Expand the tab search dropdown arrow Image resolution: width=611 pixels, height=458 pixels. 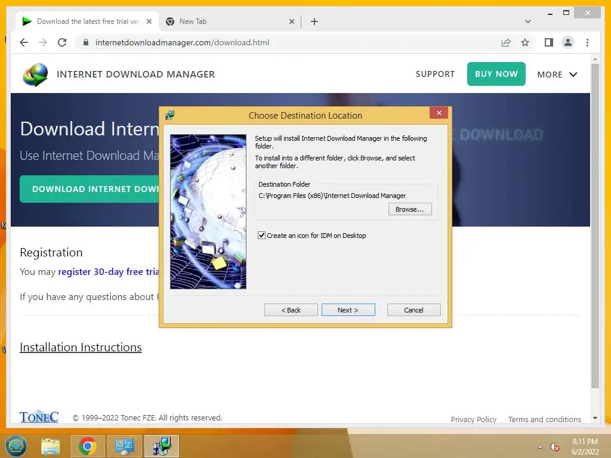click(528, 21)
